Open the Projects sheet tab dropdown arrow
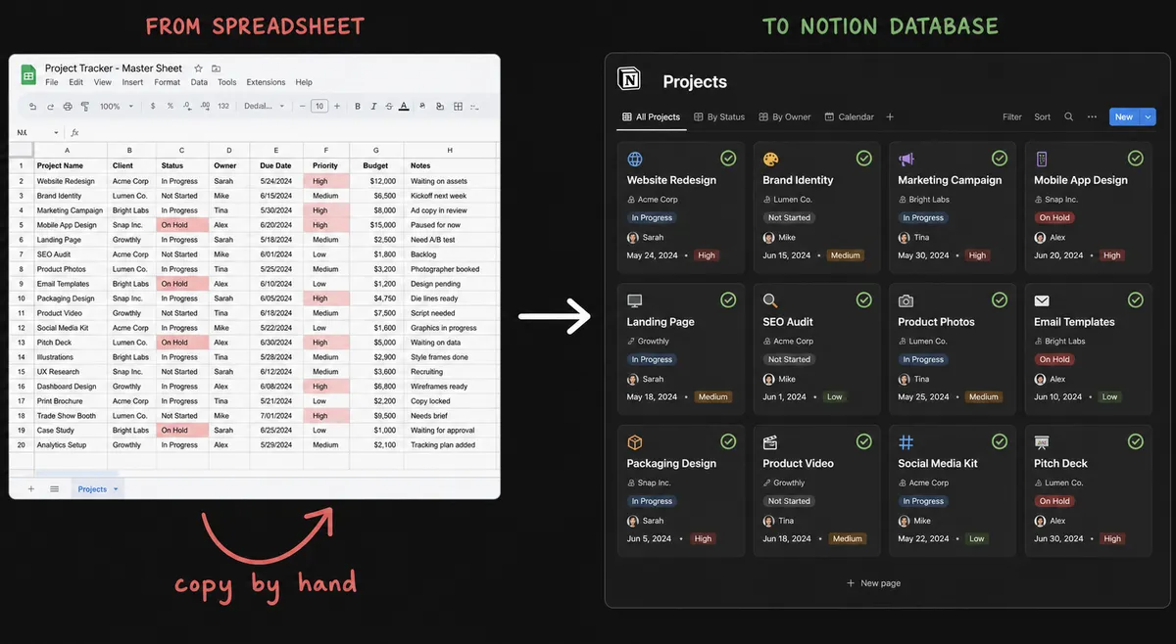This screenshot has height=644, width=1176. coord(116,489)
